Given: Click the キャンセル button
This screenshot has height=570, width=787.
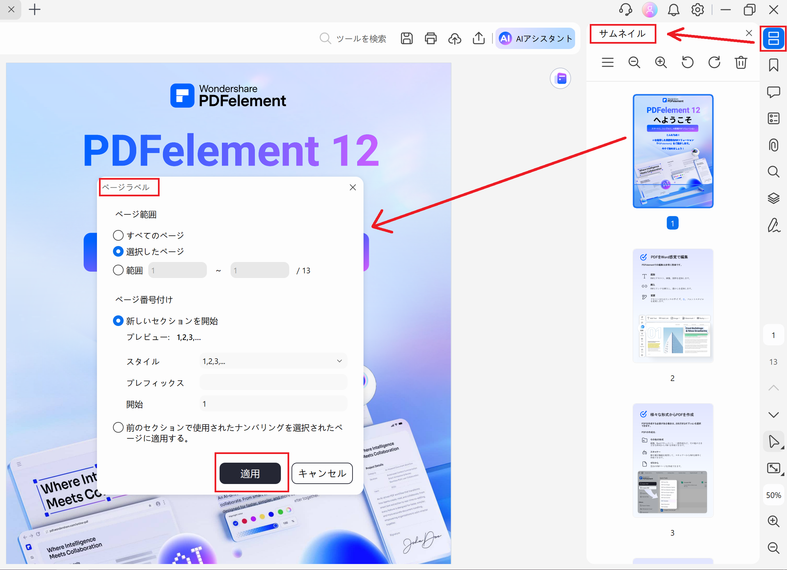Looking at the screenshot, I should [322, 473].
